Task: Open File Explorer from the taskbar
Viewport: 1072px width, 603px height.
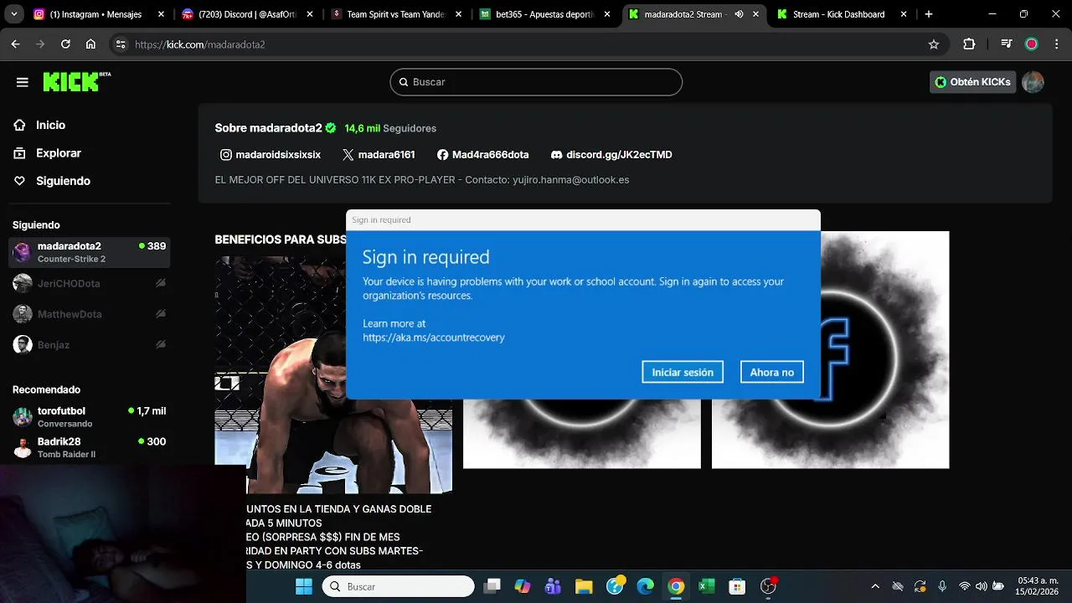Action: pyautogui.click(x=584, y=586)
